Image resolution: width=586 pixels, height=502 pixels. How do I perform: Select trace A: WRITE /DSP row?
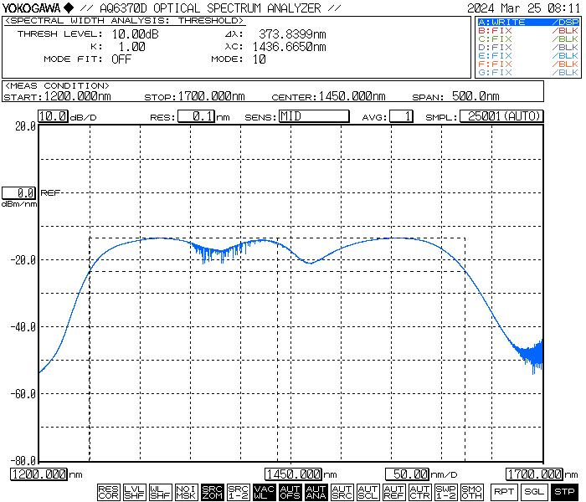point(527,21)
